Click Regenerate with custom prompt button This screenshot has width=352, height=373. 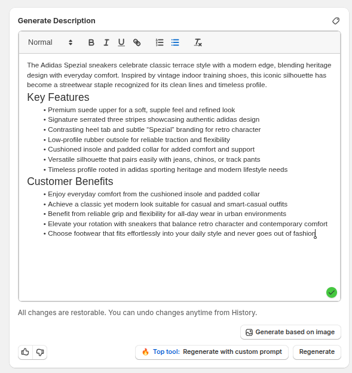click(x=212, y=352)
